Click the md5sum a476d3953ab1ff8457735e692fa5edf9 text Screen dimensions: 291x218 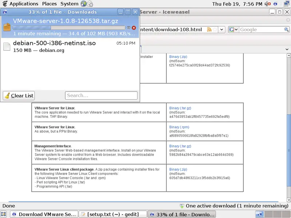(x=199, y=117)
